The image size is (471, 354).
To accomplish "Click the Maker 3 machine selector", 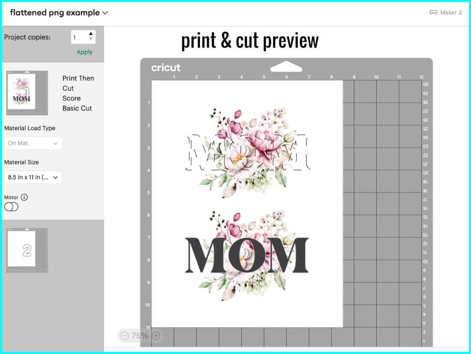I will coord(445,13).
